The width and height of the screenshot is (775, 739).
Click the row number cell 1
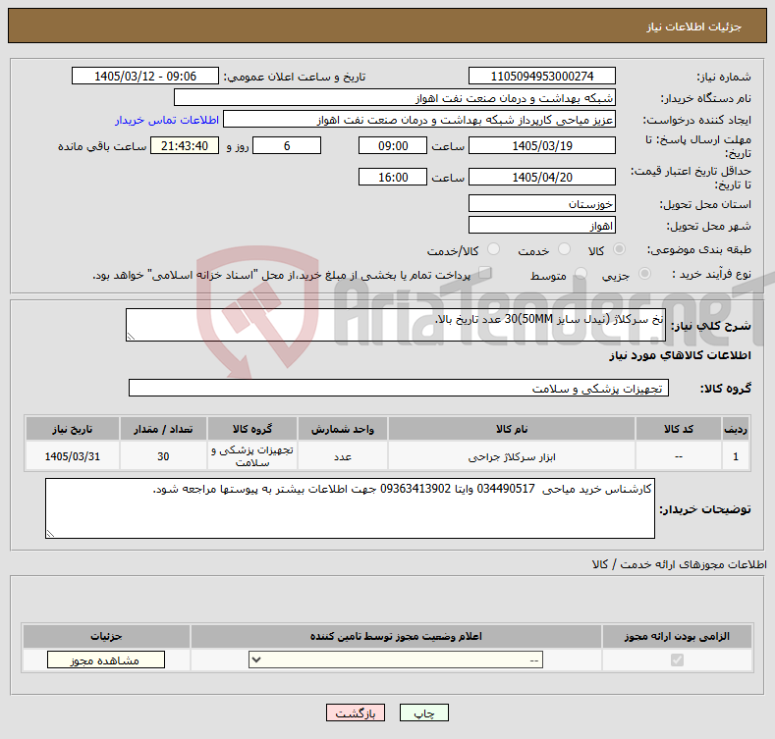pyautogui.click(x=736, y=456)
